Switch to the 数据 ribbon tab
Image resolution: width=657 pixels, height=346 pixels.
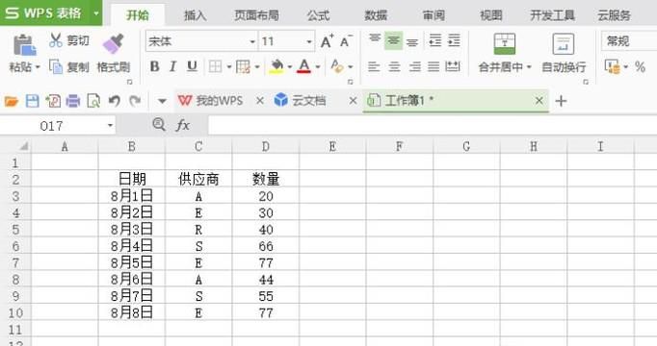376,15
